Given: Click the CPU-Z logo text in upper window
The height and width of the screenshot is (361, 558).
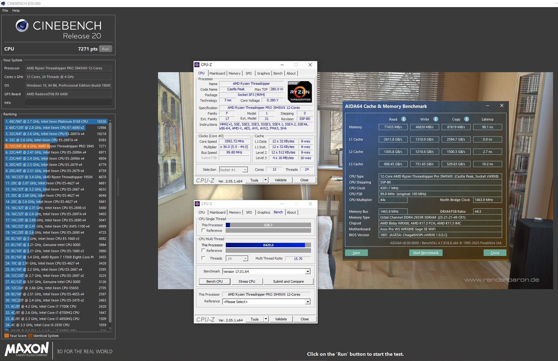Looking at the screenshot, I should (x=205, y=181).
